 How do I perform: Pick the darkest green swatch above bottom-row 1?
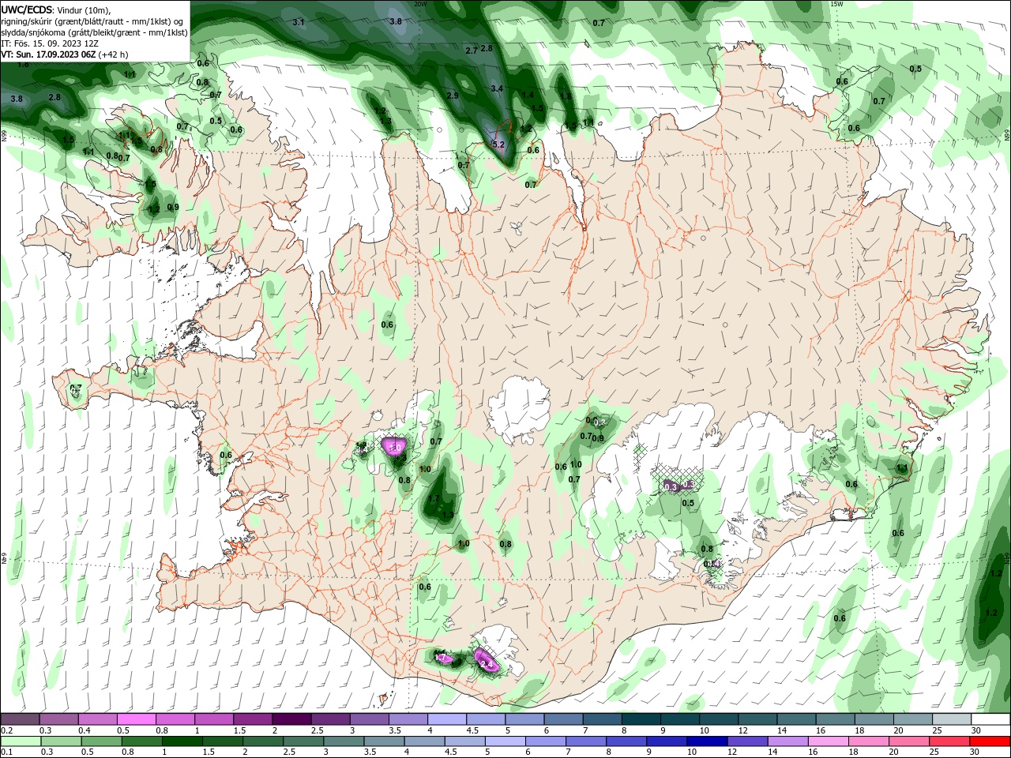(182, 741)
